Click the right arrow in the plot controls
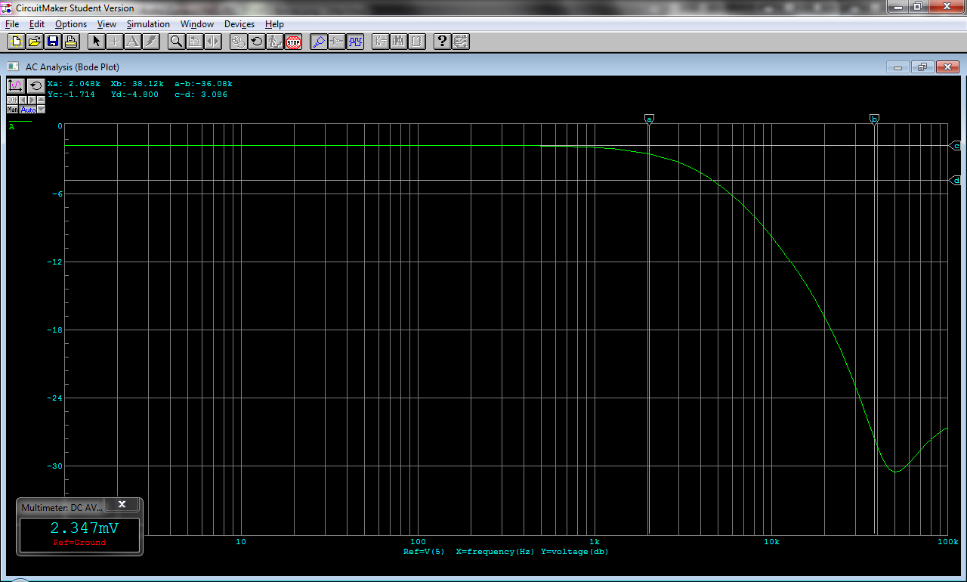967x582 pixels. pos(32,100)
